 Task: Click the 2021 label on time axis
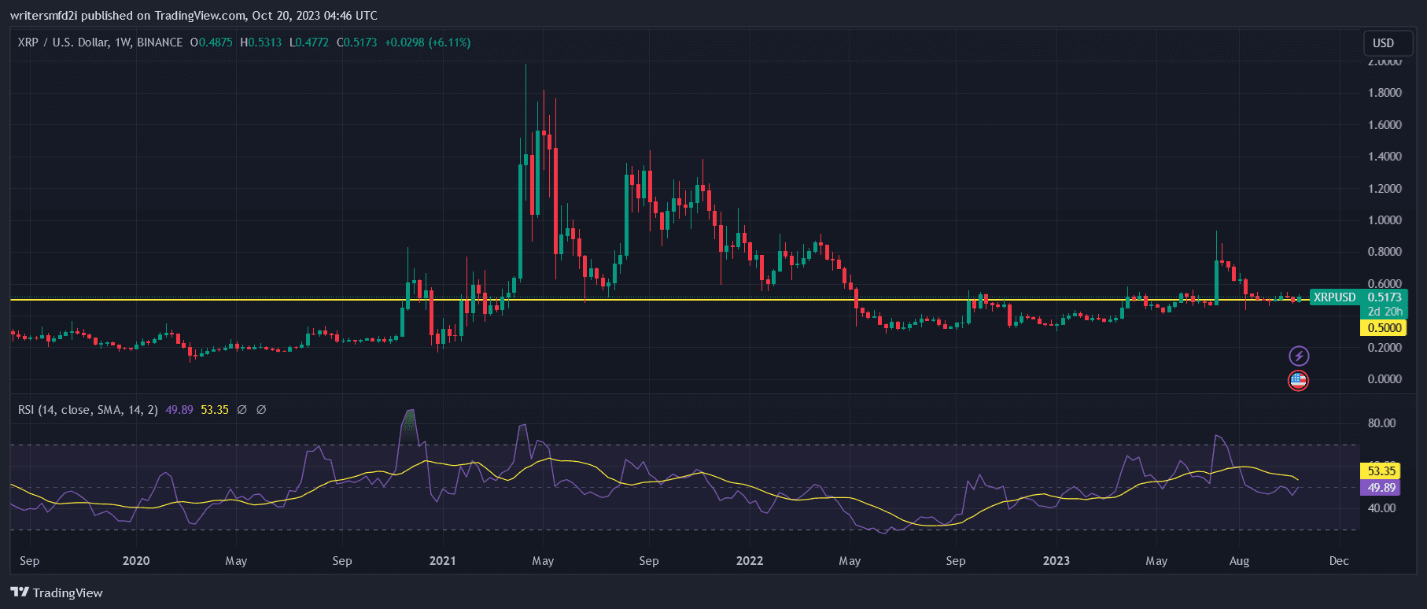pos(442,561)
